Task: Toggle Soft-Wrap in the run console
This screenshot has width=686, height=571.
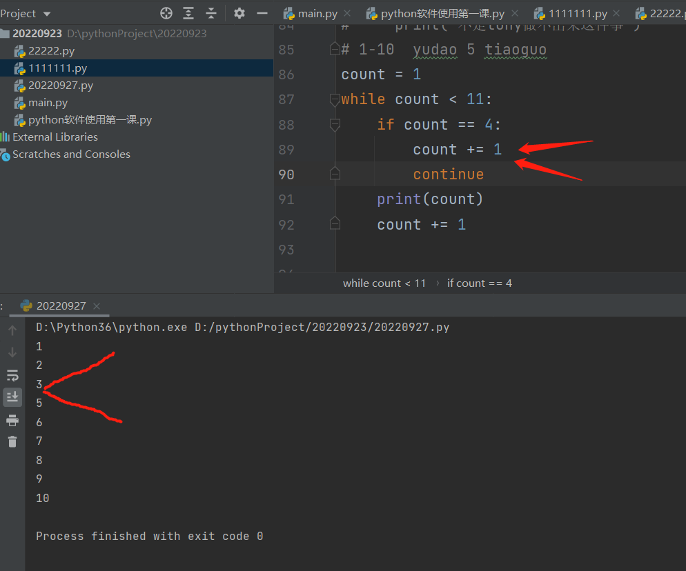Action: coord(12,375)
